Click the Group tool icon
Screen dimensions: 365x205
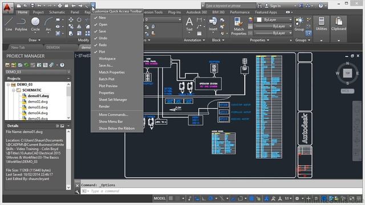pyautogui.click(x=299, y=24)
